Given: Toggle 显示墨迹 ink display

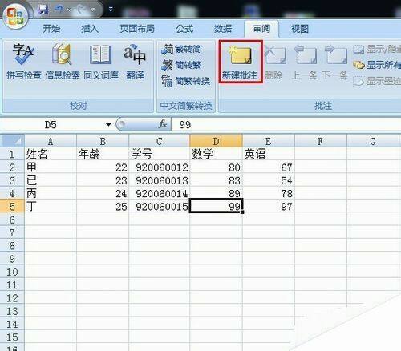Looking at the screenshot, I should tap(377, 81).
